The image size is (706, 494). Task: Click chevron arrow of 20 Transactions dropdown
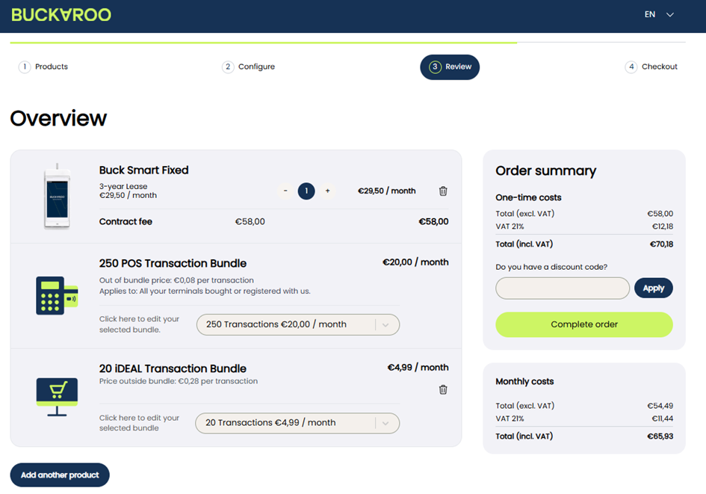[385, 423]
